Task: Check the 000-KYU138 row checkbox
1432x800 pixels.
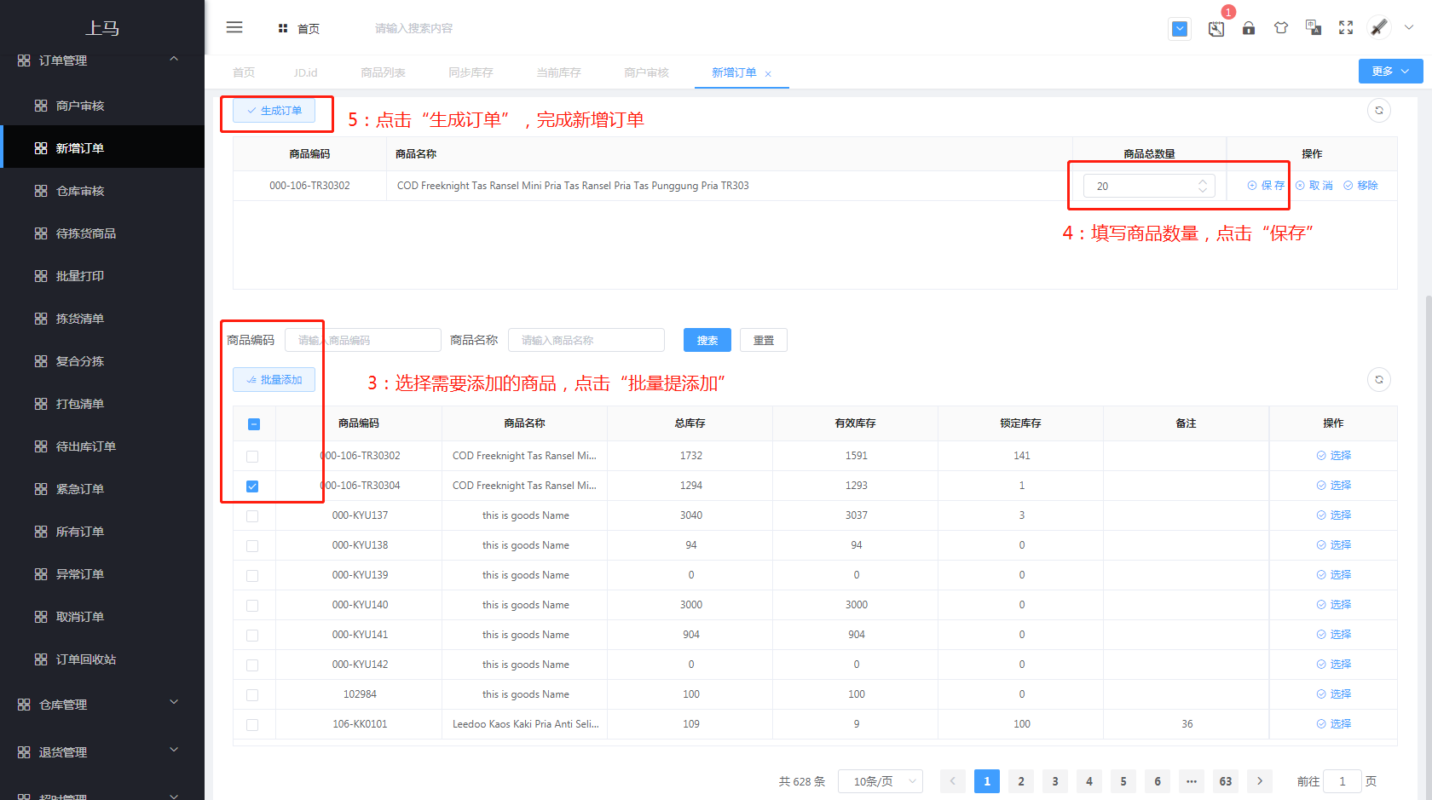Action: click(252, 546)
